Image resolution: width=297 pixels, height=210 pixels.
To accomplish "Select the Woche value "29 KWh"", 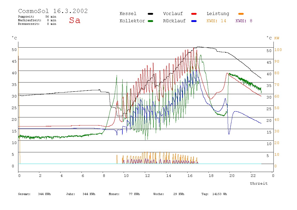I will pos(179,194).
